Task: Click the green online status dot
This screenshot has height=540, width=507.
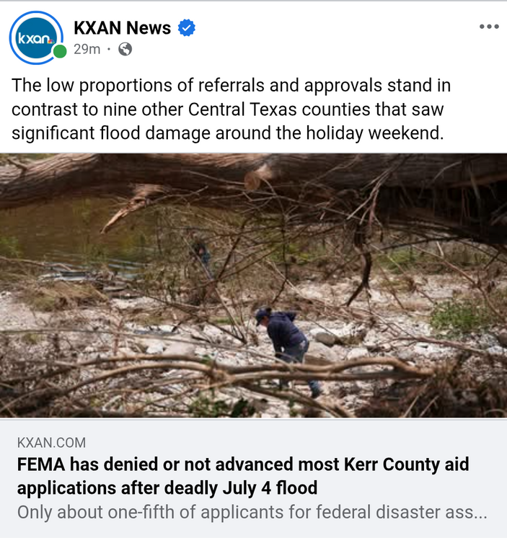Action: pyautogui.click(x=60, y=52)
